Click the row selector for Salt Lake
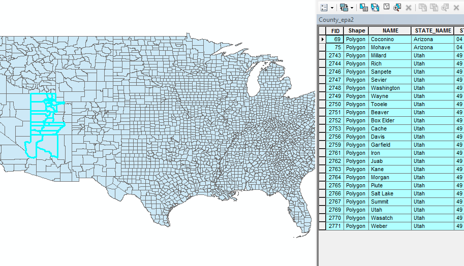Viewport: 464px width, 266px height. pos(322,193)
